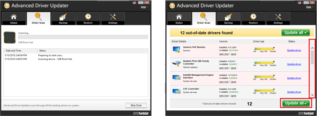
Task: Click driver age bar for LPC Controller
Action: click(264, 90)
